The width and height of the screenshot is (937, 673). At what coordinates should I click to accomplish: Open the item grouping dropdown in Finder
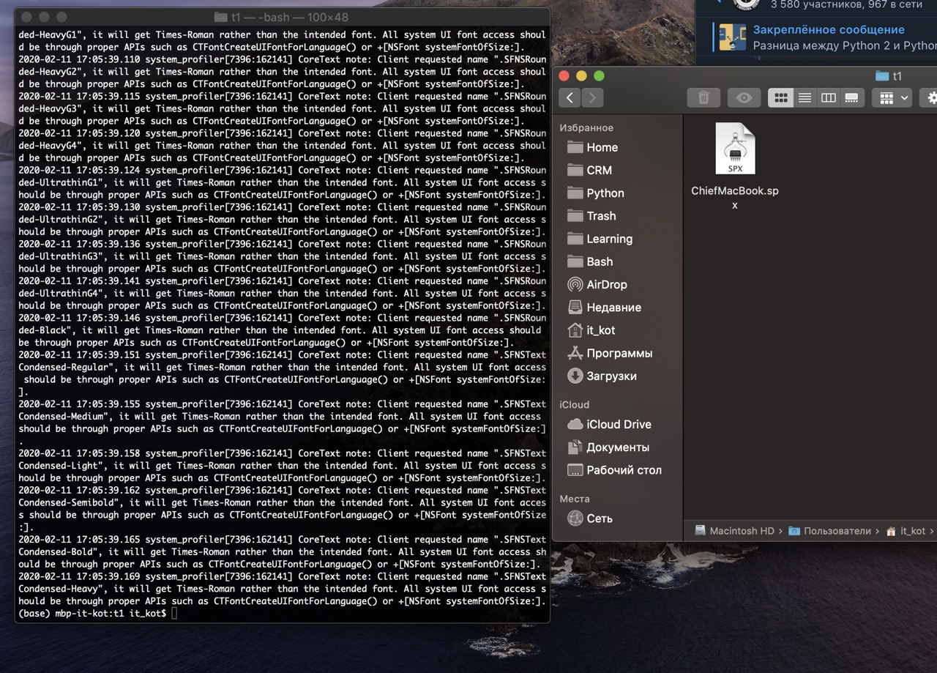coord(892,97)
